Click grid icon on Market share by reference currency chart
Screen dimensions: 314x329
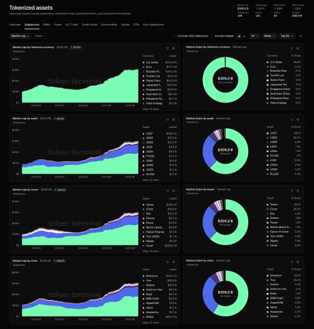click(x=292, y=48)
